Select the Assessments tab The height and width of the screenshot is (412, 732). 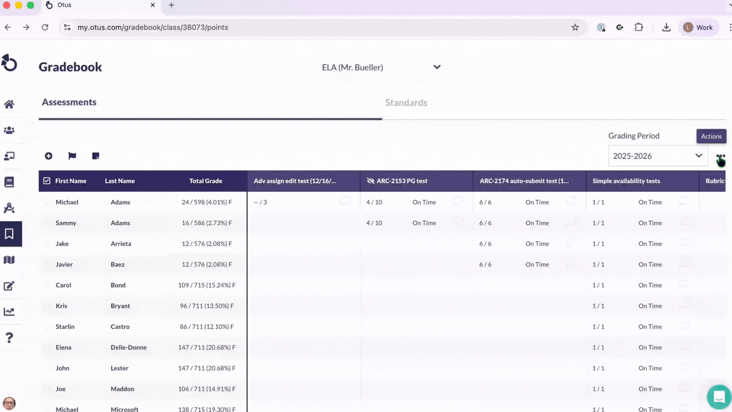click(x=69, y=102)
